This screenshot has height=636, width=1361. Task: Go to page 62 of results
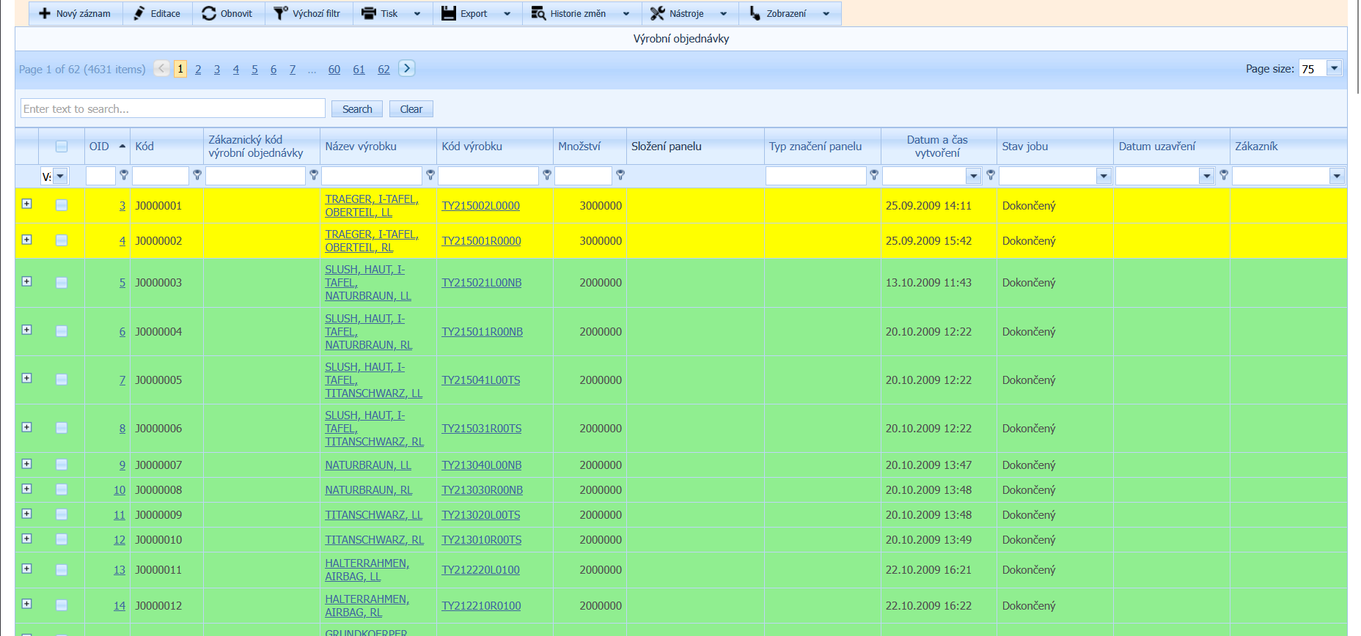click(384, 70)
